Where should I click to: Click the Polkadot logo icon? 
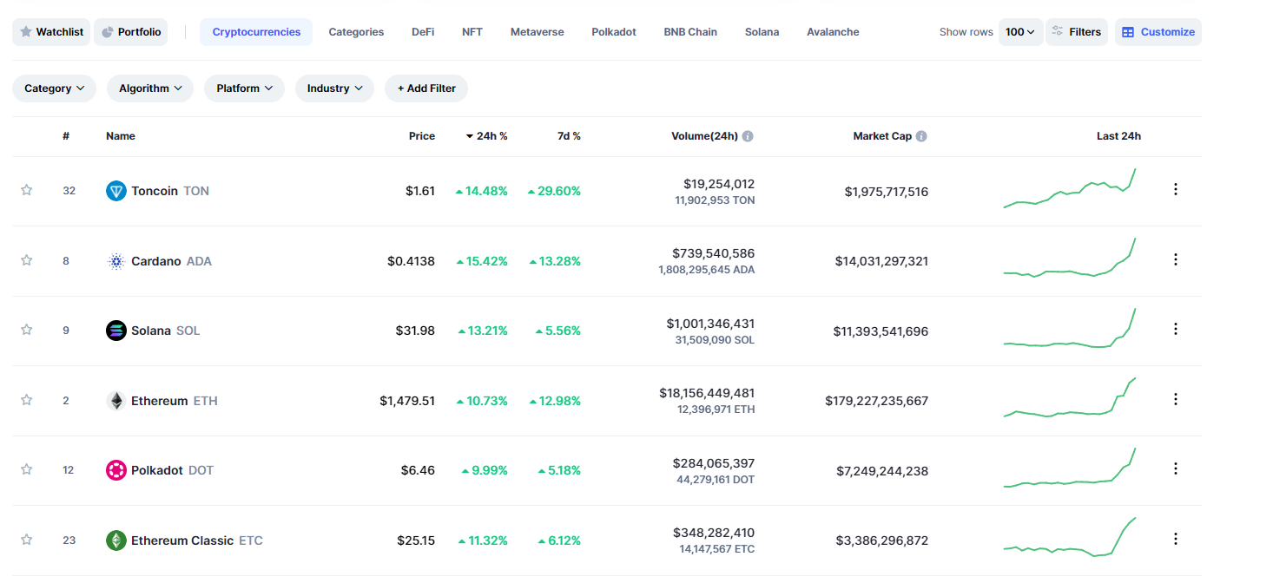pyautogui.click(x=116, y=470)
